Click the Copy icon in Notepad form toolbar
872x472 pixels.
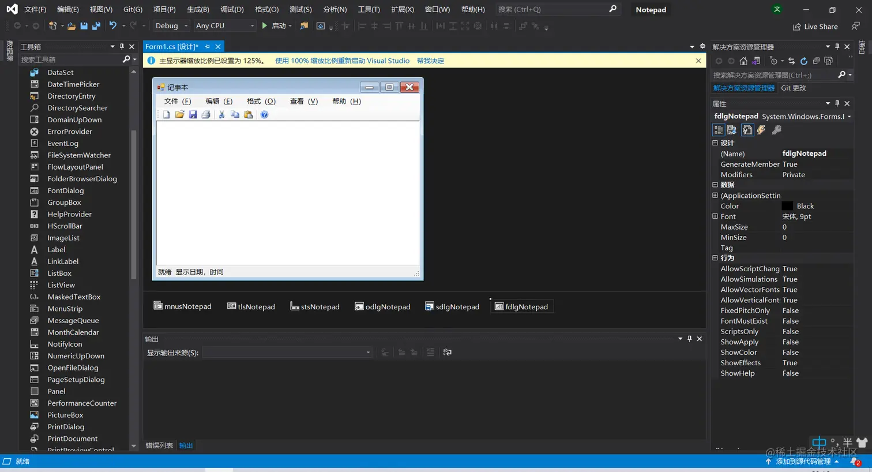[235, 114]
